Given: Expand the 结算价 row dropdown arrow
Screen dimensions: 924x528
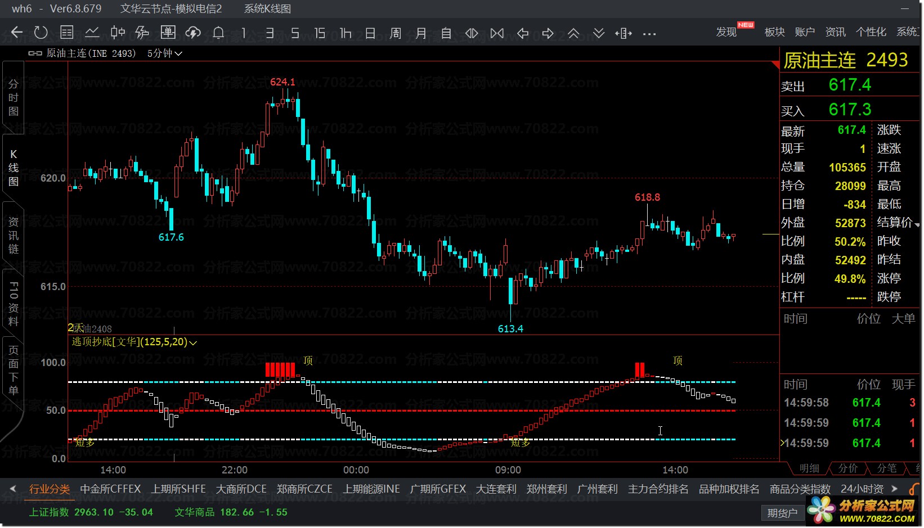Looking at the screenshot, I should (x=917, y=225).
